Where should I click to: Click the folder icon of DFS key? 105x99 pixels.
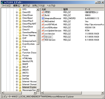(20, 9)
